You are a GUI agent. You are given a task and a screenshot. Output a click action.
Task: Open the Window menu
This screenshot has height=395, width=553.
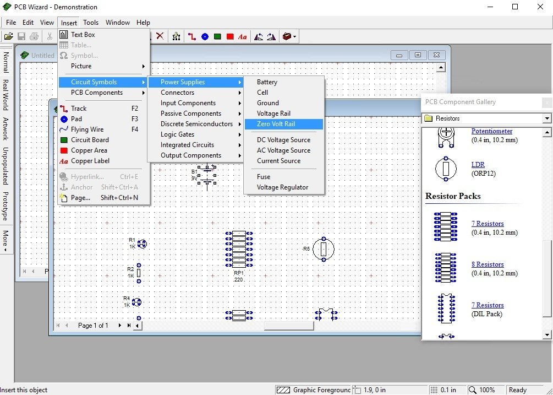pos(118,22)
